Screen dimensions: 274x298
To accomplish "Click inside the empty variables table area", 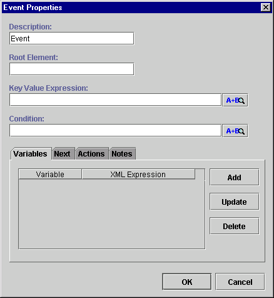I will (x=112, y=214).
